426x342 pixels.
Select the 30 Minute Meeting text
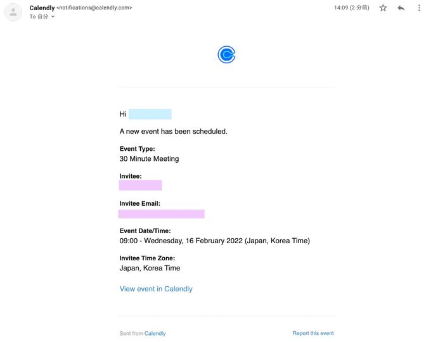(149, 159)
